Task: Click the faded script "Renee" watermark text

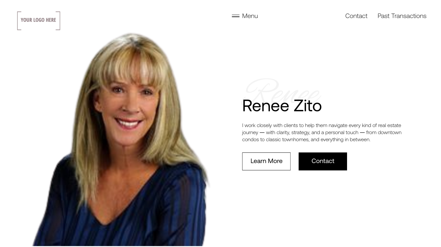Action: point(282,91)
